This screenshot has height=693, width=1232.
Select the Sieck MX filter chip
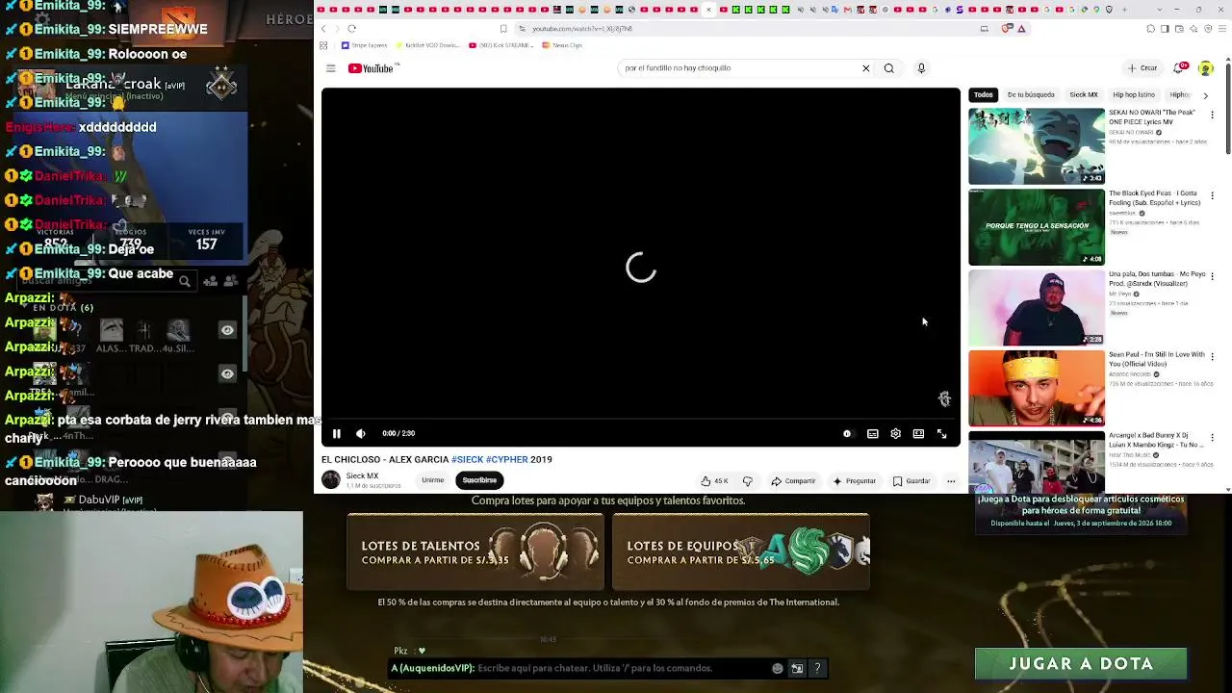[x=1084, y=95]
